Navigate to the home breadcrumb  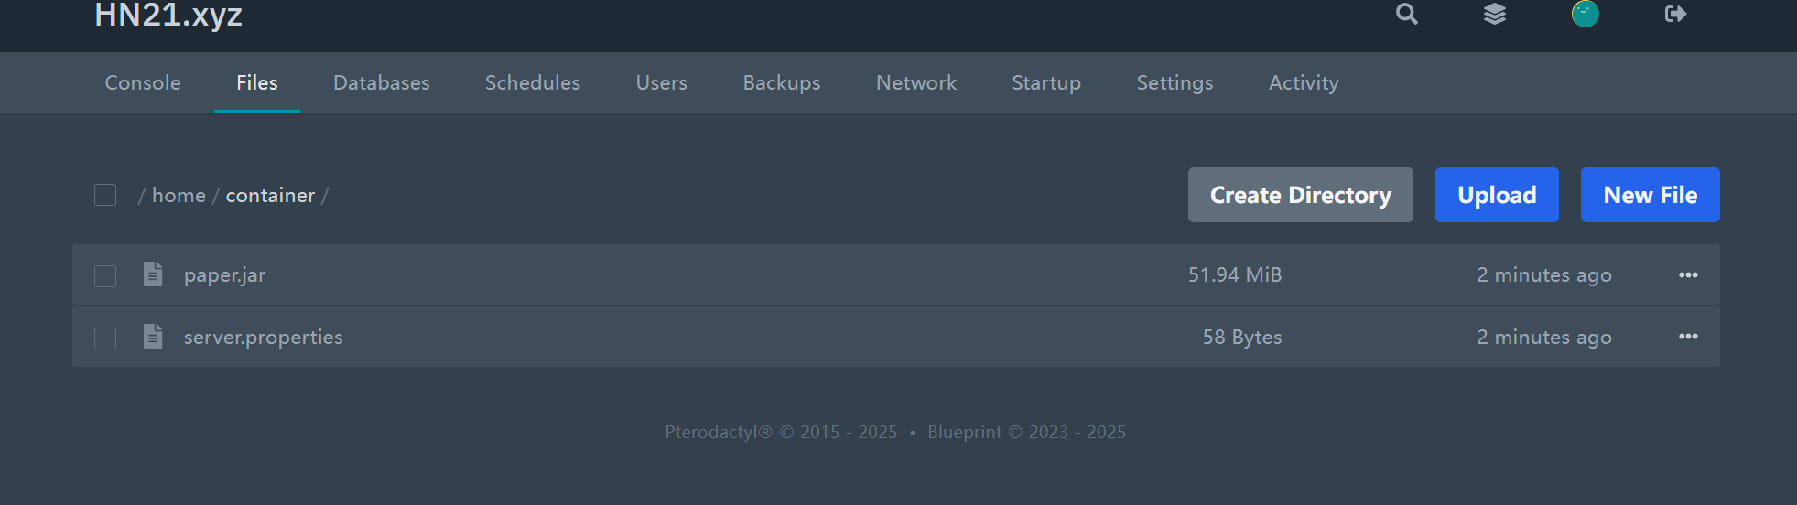[x=179, y=195]
